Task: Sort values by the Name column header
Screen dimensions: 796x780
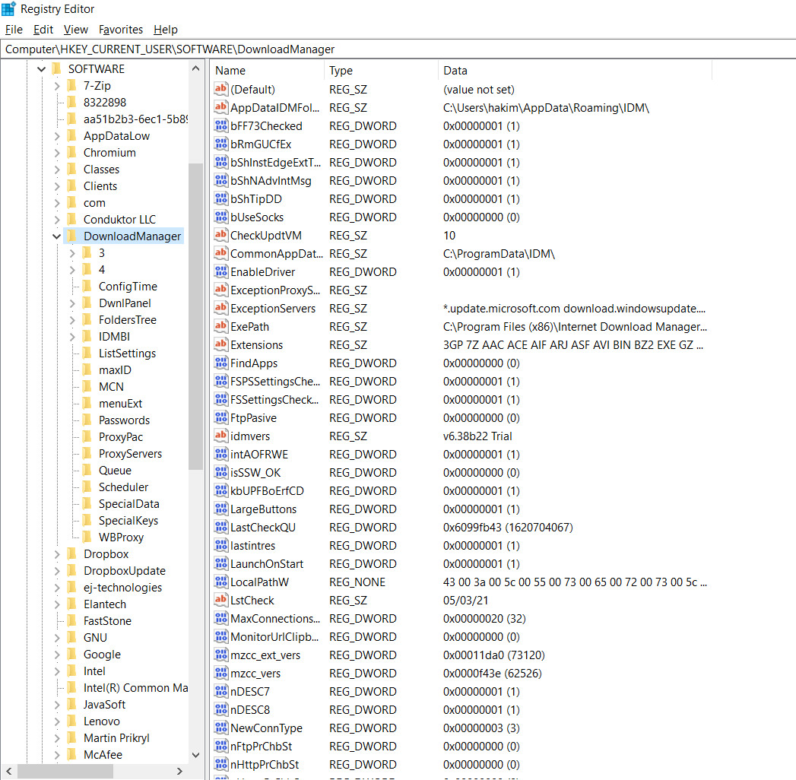Action: 267,71
